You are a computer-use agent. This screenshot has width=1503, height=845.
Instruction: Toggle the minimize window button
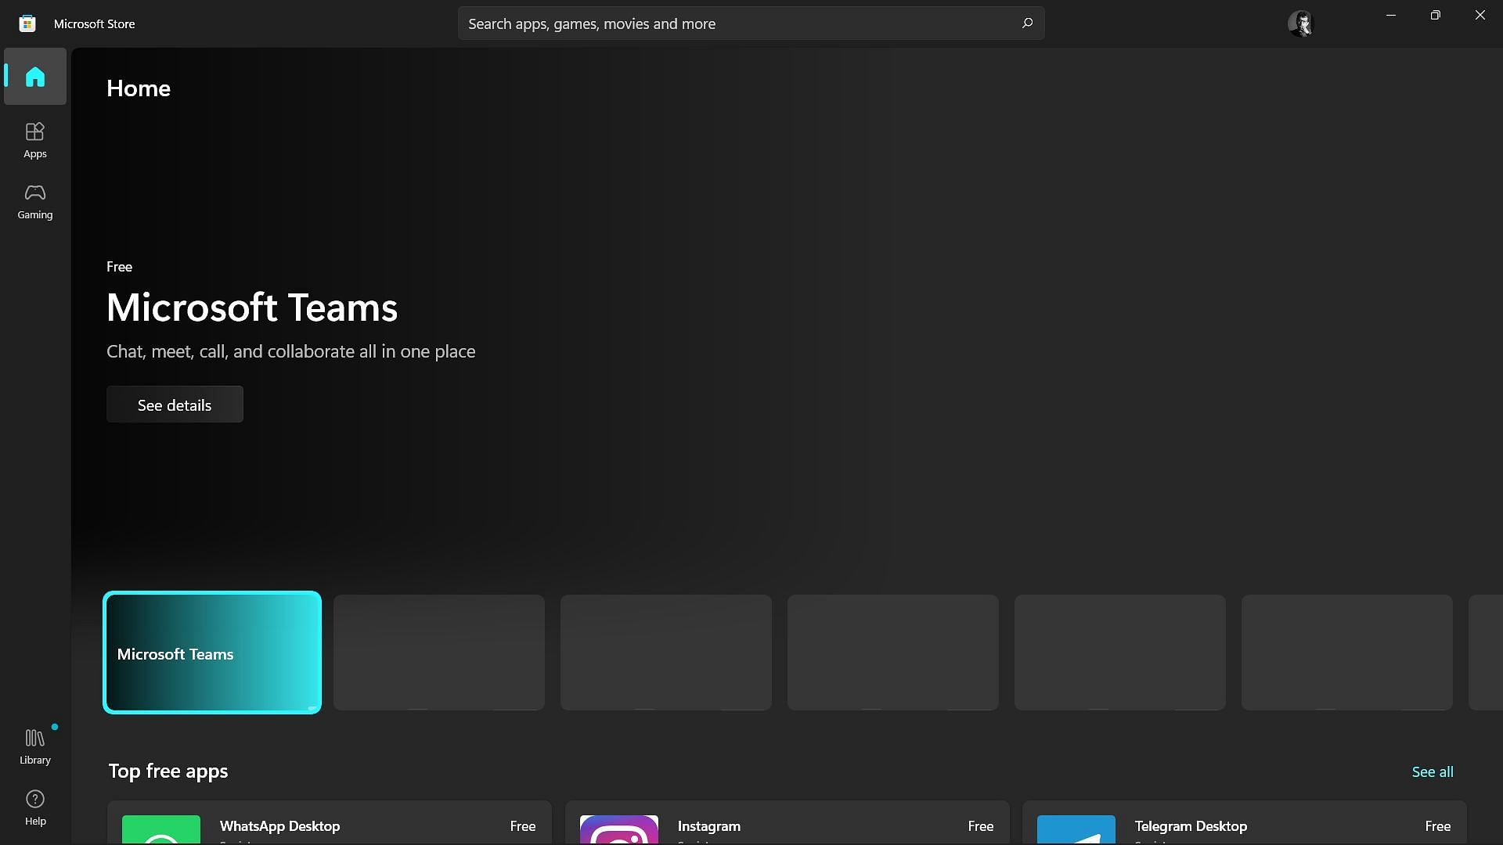coord(1392,16)
